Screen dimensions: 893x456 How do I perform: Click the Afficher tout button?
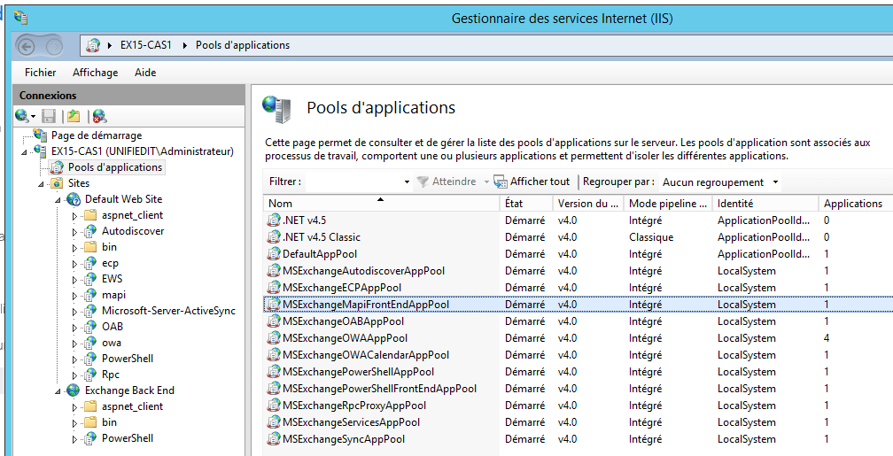point(532,182)
